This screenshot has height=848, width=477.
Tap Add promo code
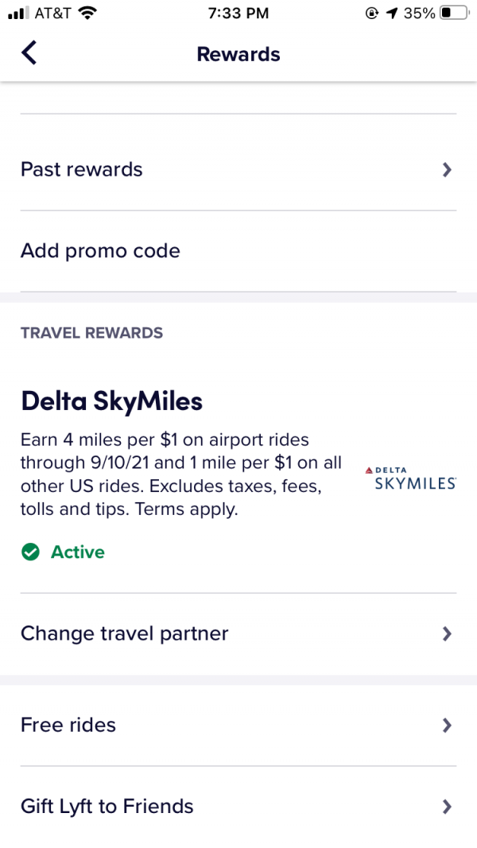pos(100,251)
